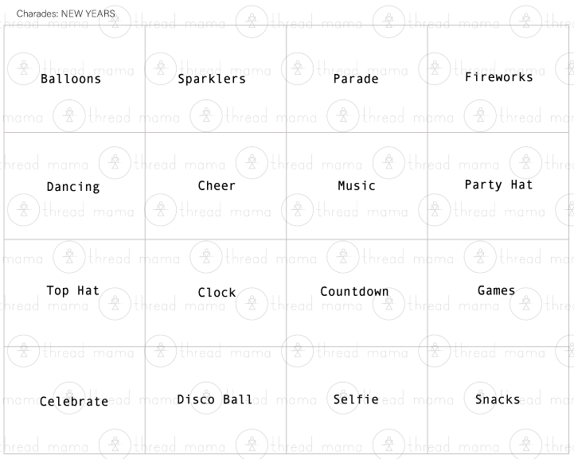
Task: Select the Sparklers card
Action: tap(212, 80)
